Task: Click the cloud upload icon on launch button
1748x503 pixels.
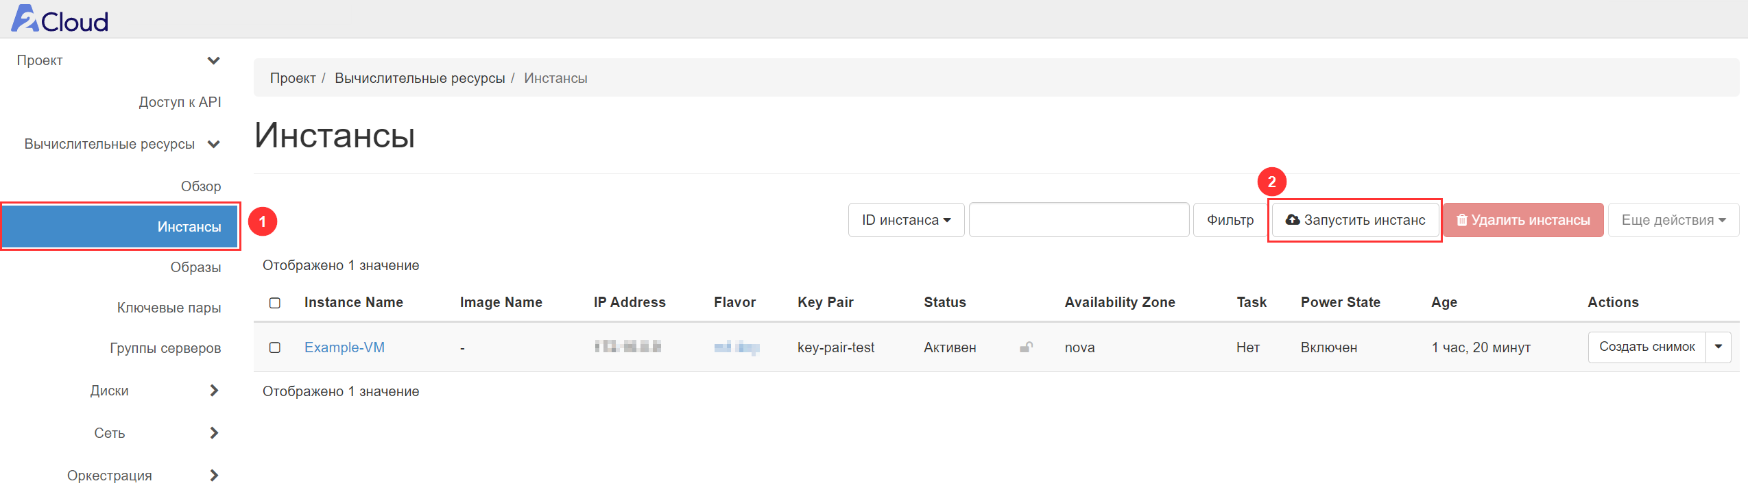Action: 1292,220
